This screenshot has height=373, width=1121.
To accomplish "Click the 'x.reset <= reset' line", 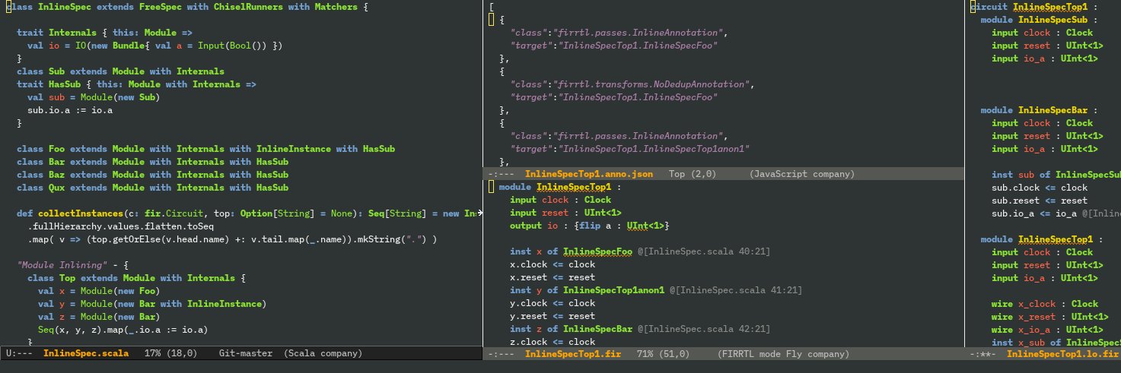I will [553, 277].
